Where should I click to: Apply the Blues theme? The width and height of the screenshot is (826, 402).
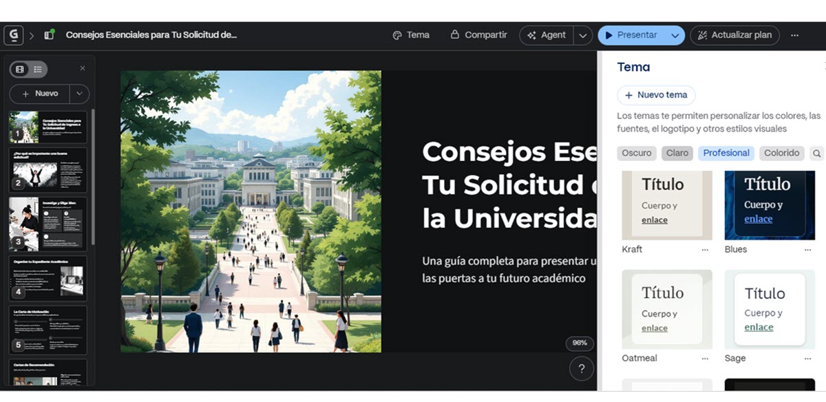[x=770, y=205]
